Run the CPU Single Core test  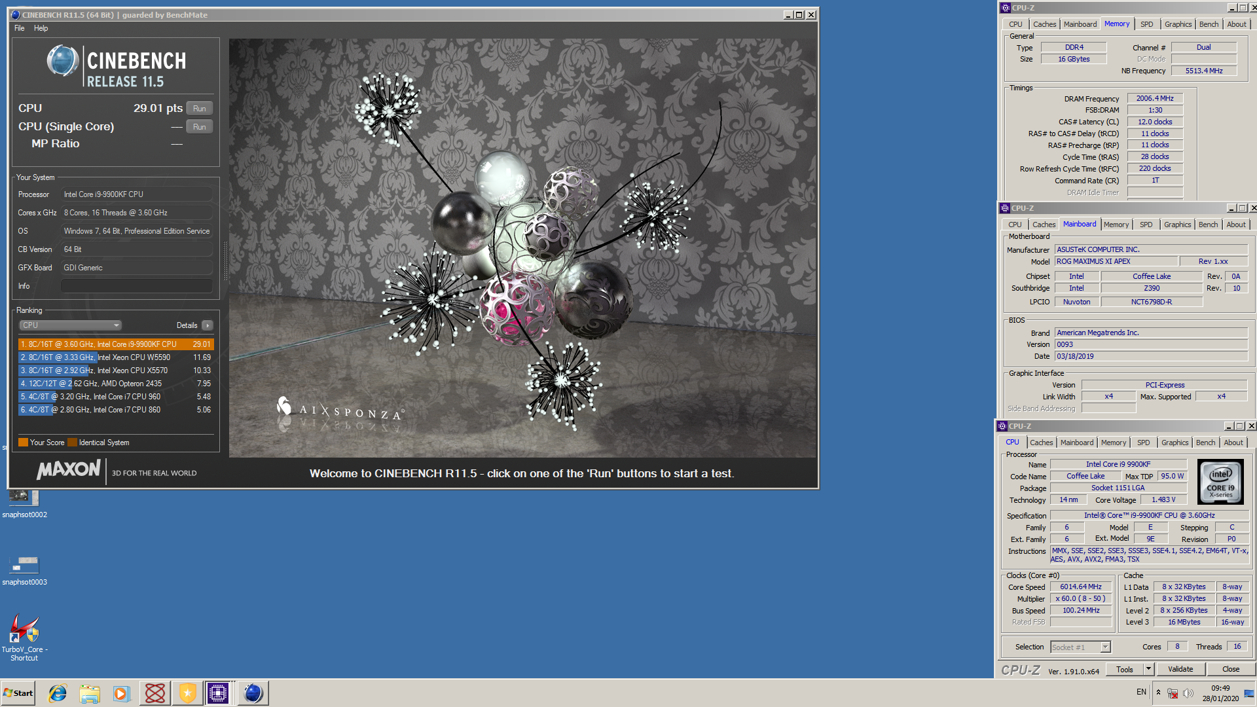200,127
